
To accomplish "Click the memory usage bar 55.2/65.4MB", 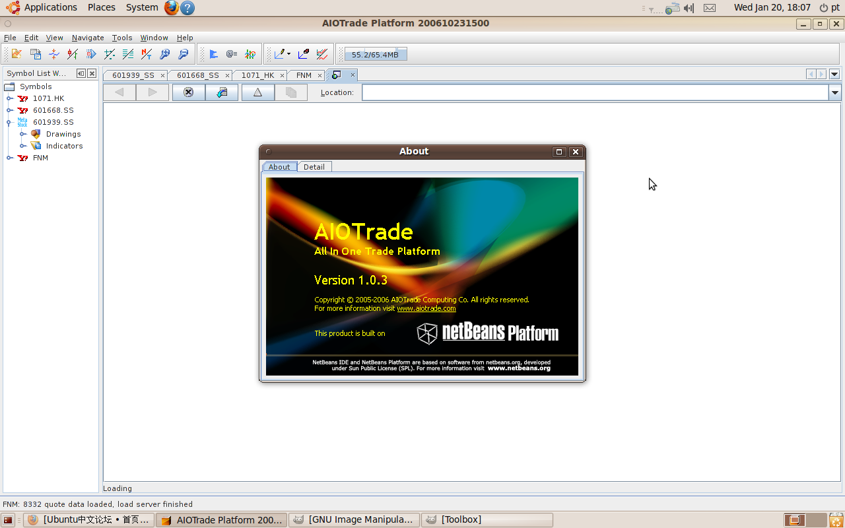I will (375, 55).
